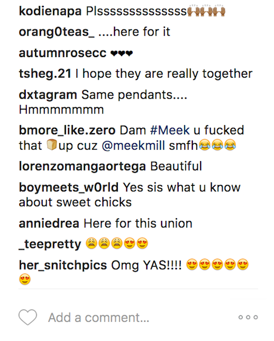The height and width of the screenshot is (341, 274).
Task: Click the raised hands emoji in kodienapa's comment
Action: pos(206,12)
